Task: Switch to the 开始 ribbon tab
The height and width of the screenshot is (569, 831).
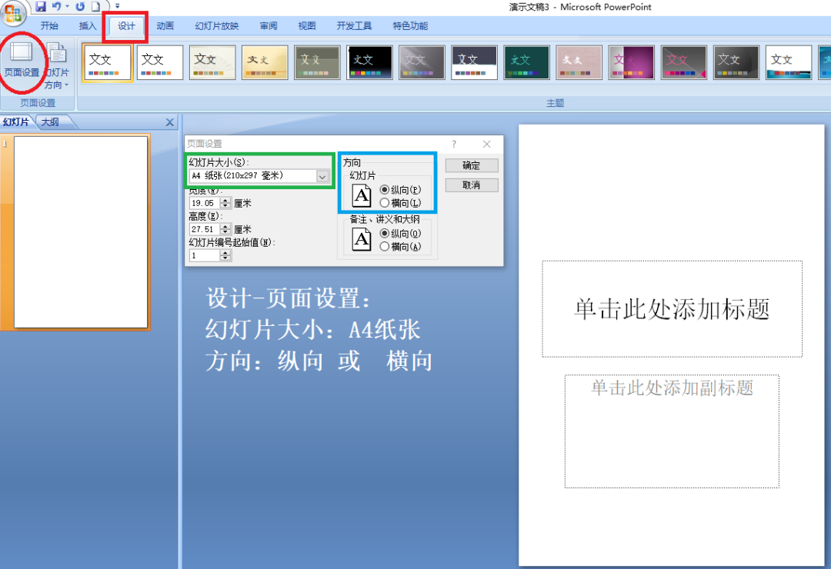Action: point(49,26)
